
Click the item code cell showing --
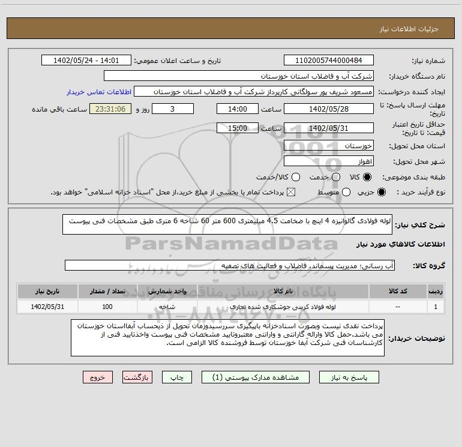click(x=398, y=307)
